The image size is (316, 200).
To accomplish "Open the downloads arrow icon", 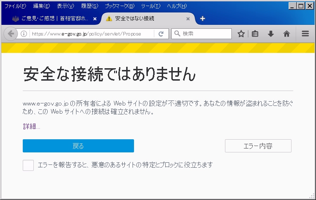I will tap(271, 34).
